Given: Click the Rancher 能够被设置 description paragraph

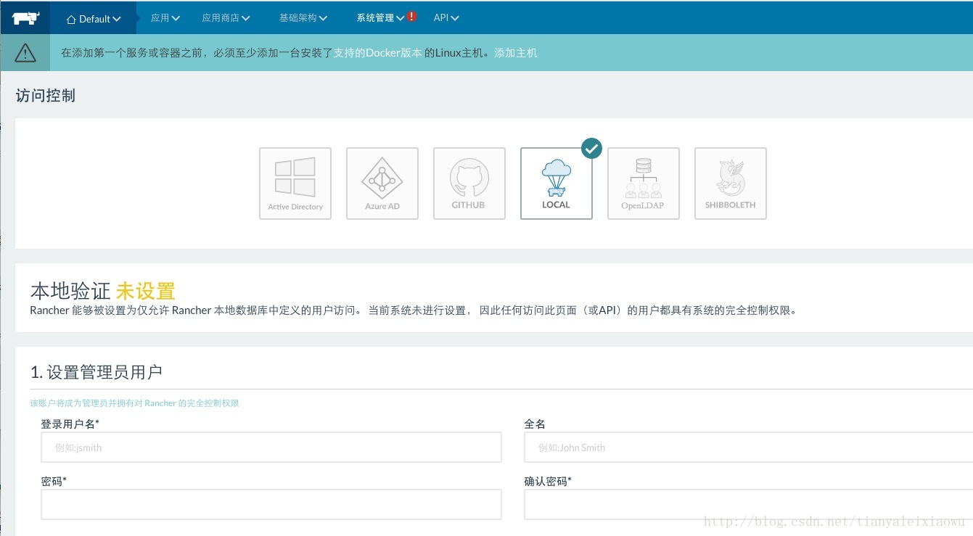Looking at the screenshot, I should click(x=414, y=310).
